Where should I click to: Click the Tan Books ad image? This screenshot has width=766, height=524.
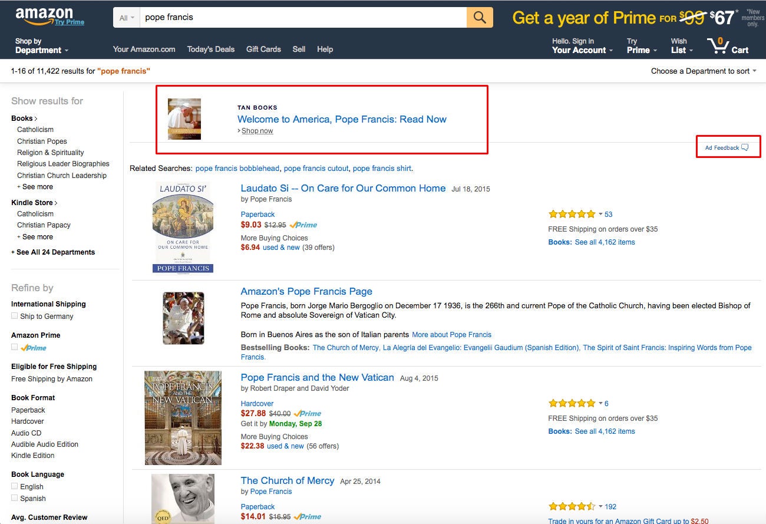(184, 119)
